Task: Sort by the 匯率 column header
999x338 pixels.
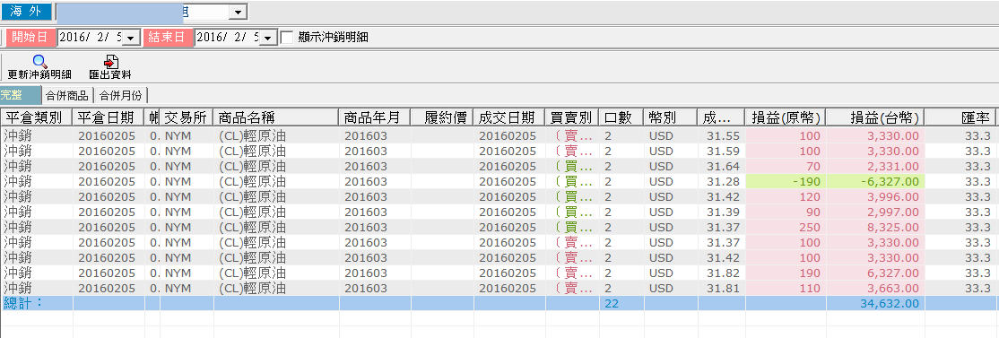Action: 960,117
